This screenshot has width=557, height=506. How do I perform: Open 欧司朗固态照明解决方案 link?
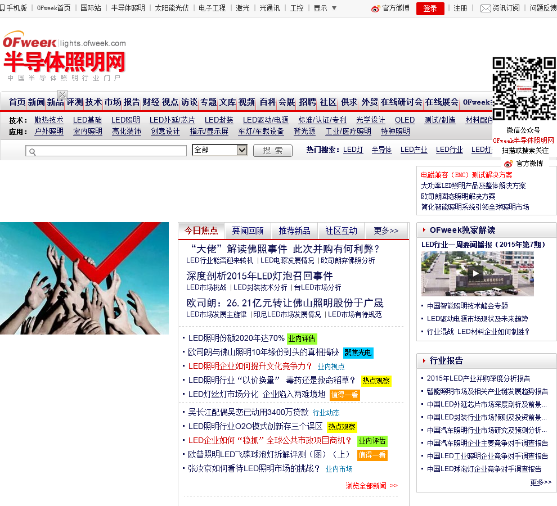click(x=458, y=196)
